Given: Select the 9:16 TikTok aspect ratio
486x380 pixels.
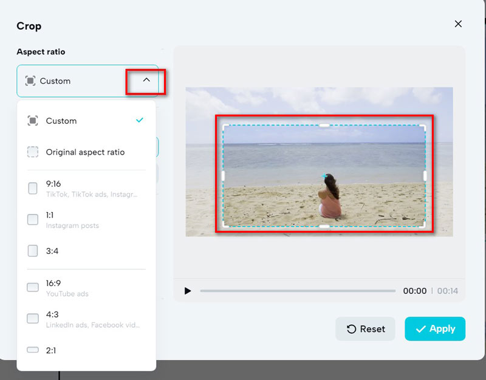Looking at the screenshot, I should click(x=86, y=188).
